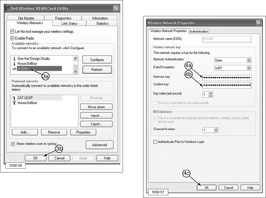
Task: Open the Channel Number dropdown
Action: coord(216,130)
